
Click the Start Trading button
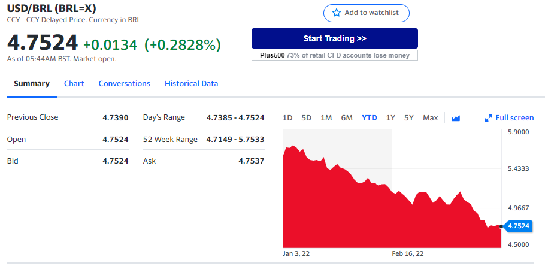click(335, 38)
